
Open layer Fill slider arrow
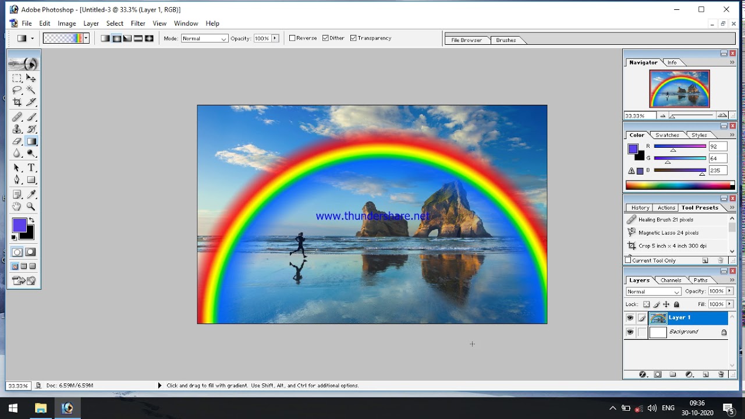pyautogui.click(x=728, y=304)
